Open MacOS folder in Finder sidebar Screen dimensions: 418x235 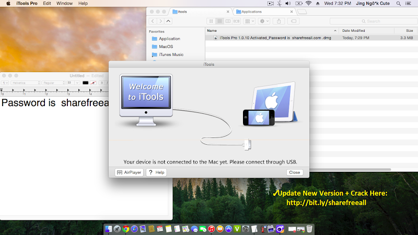coord(162,46)
